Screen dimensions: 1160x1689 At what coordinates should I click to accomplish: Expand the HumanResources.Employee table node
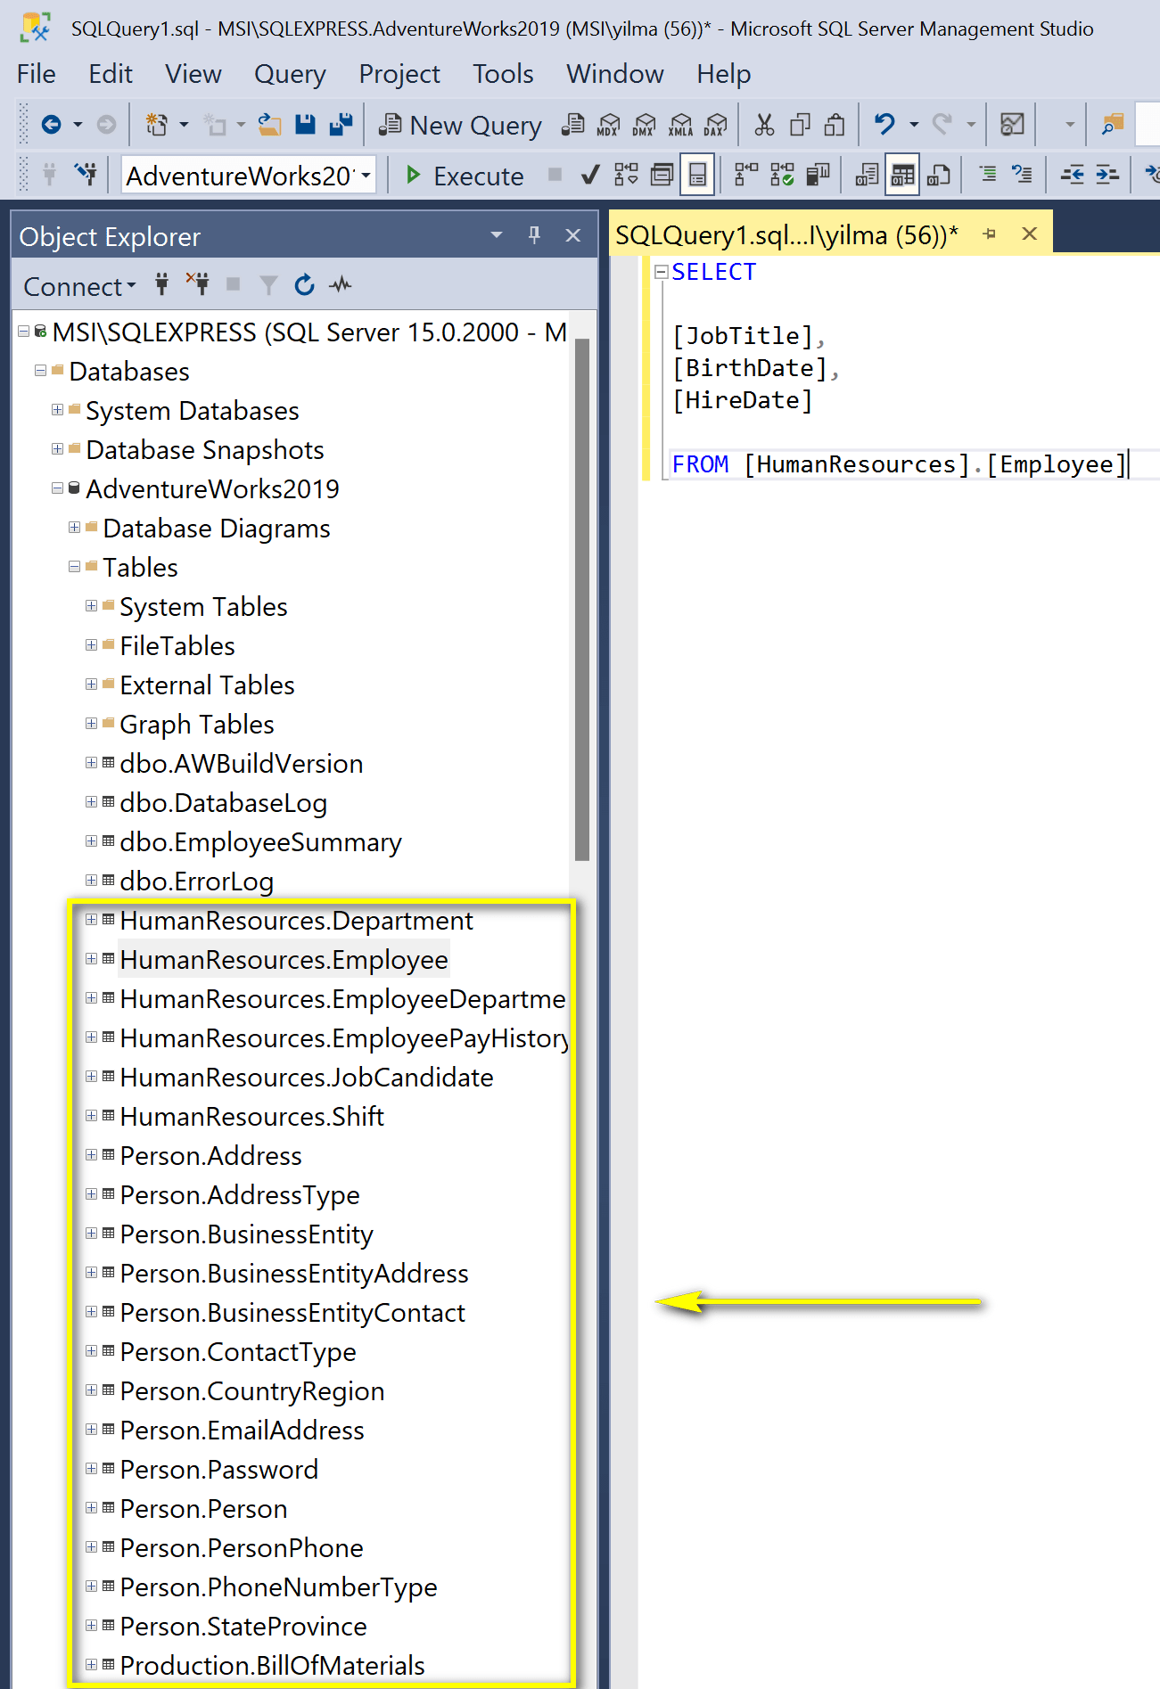(x=91, y=959)
